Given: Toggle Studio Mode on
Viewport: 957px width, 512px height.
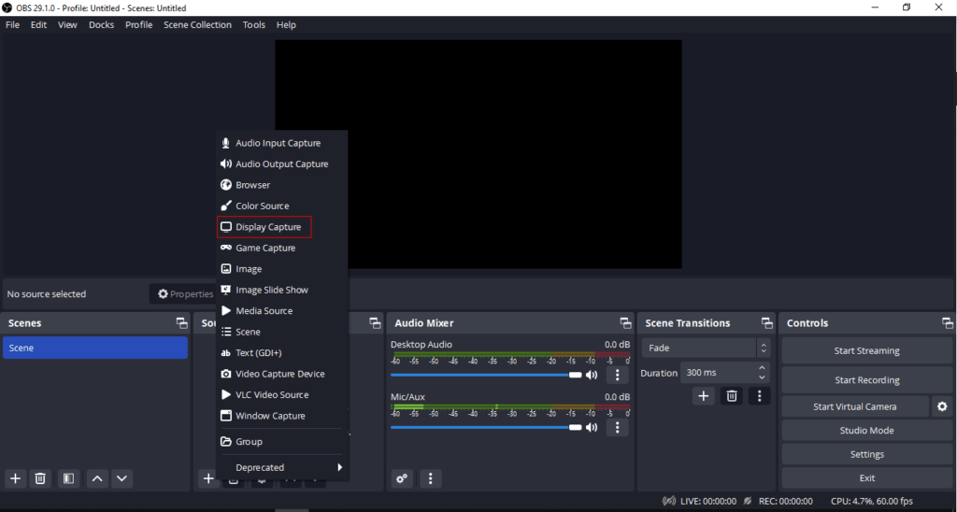Looking at the screenshot, I should point(866,430).
